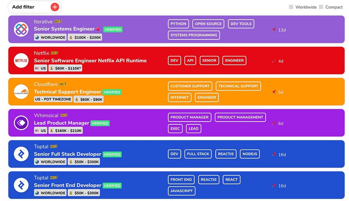Image resolution: width=349 pixels, height=201 pixels.
Task: Click HOT badge next to Netflix
Action: [x=54, y=53]
